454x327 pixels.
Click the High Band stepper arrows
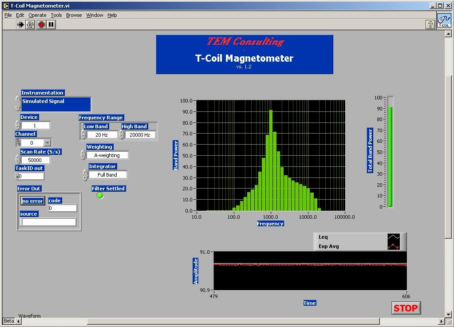(122, 134)
